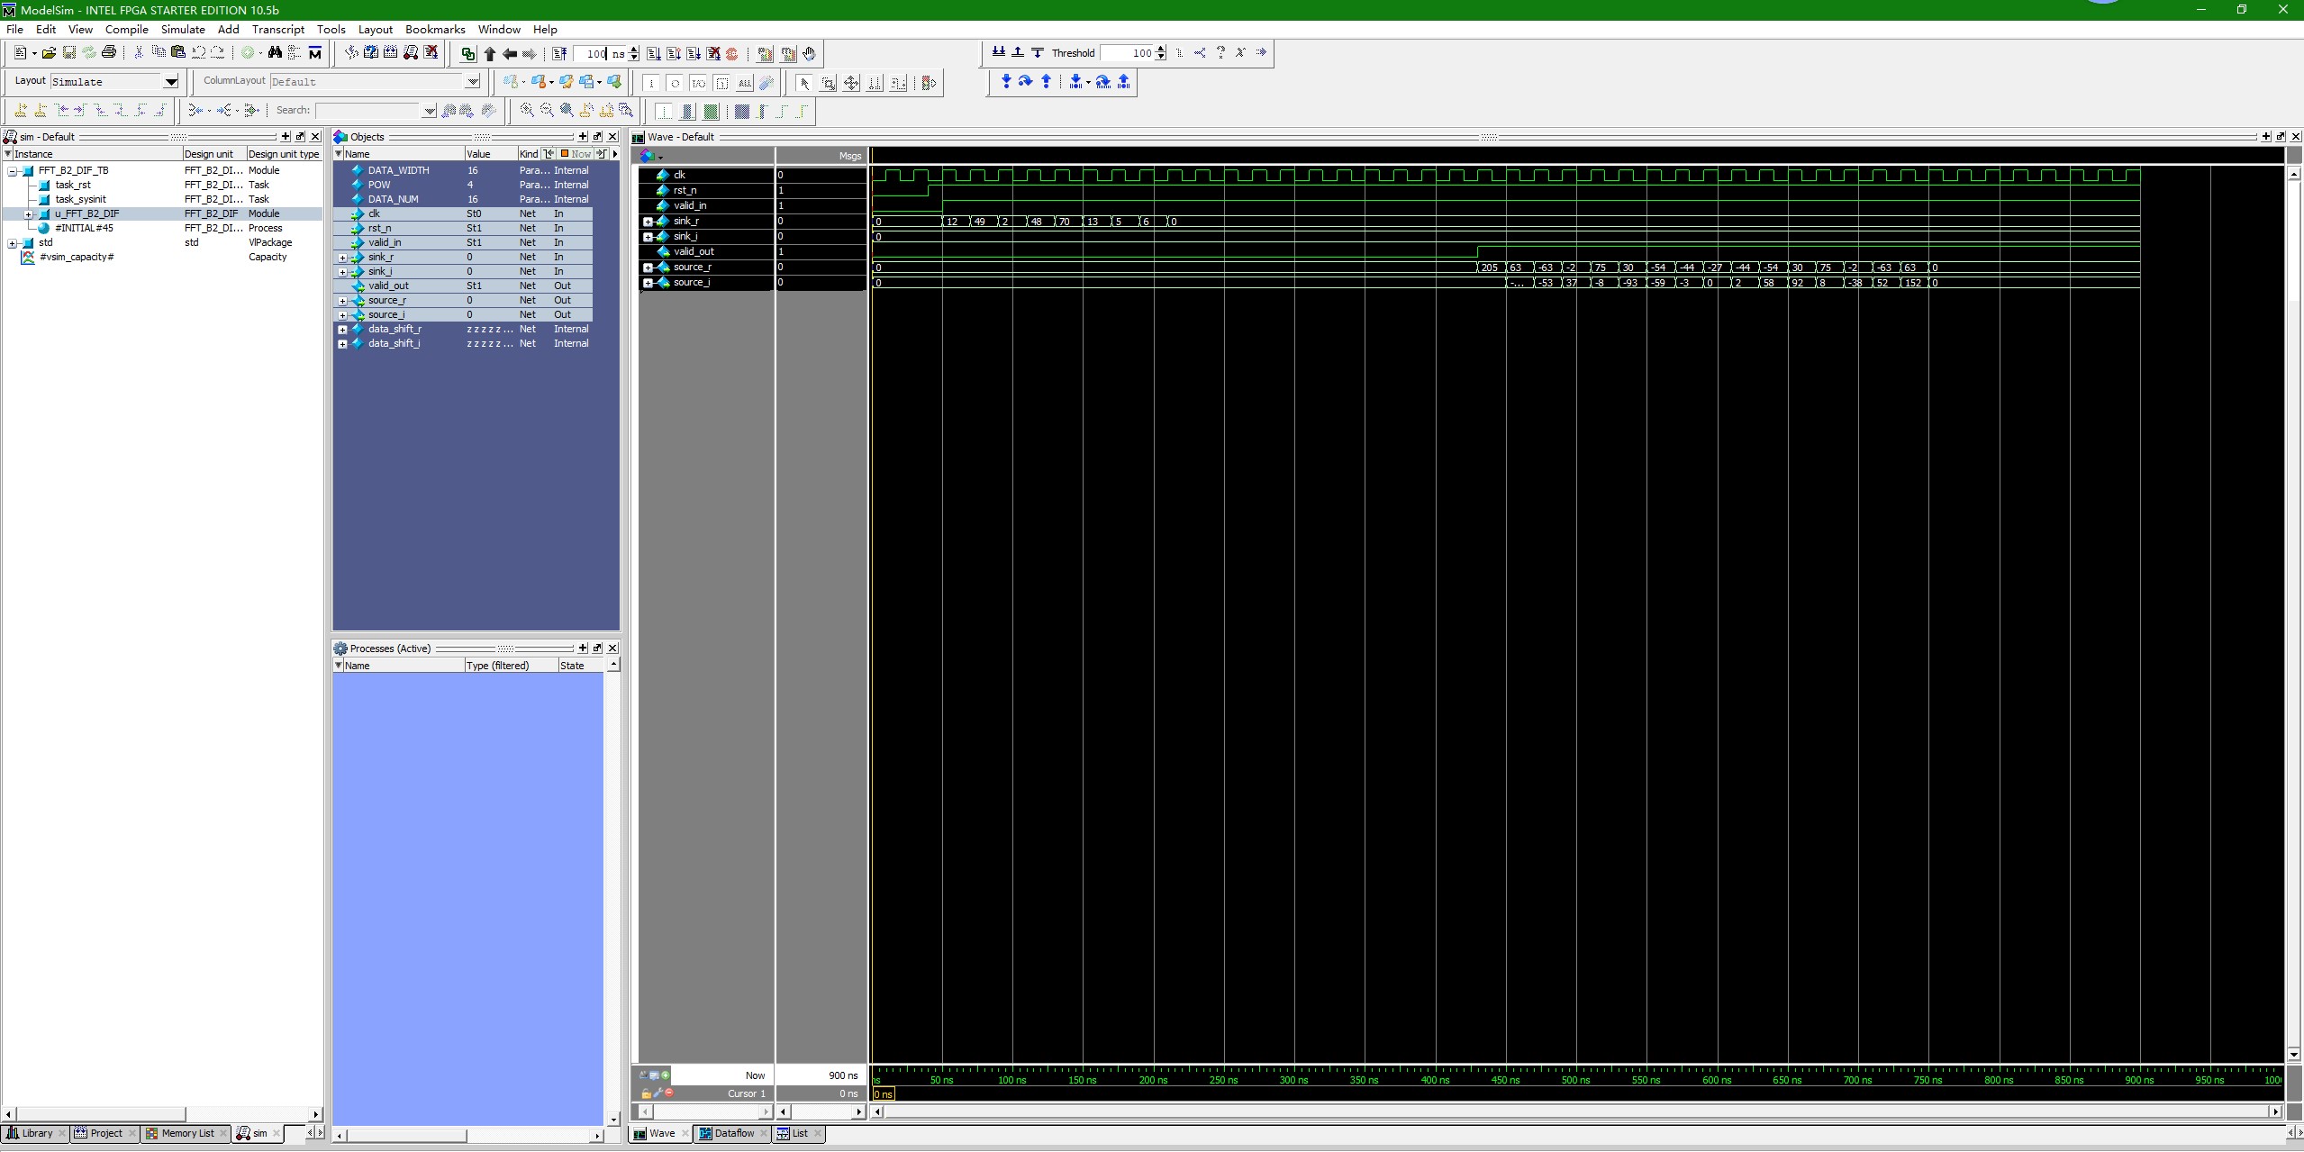Screen dimensions: 2304x1152
Task: Toggle the 'ALL' objects filter button
Action: (x=745, y=84)
